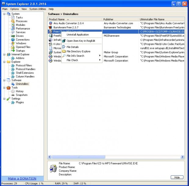The image size is (189, 186).
Task: Expand the File Info Search submenu arrow
Action: point(100,55)
